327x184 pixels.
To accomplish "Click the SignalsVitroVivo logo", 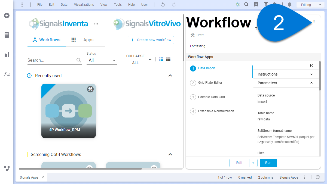I will (x=147, y=24).
